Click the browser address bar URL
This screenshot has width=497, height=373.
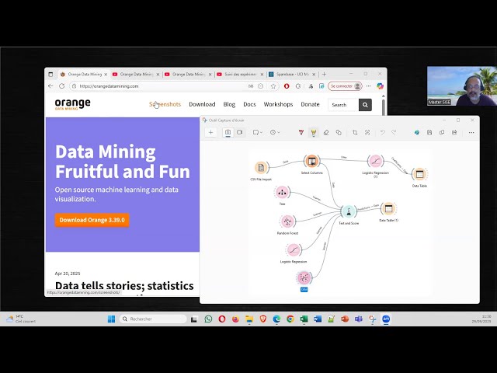(x=109, y=86)
